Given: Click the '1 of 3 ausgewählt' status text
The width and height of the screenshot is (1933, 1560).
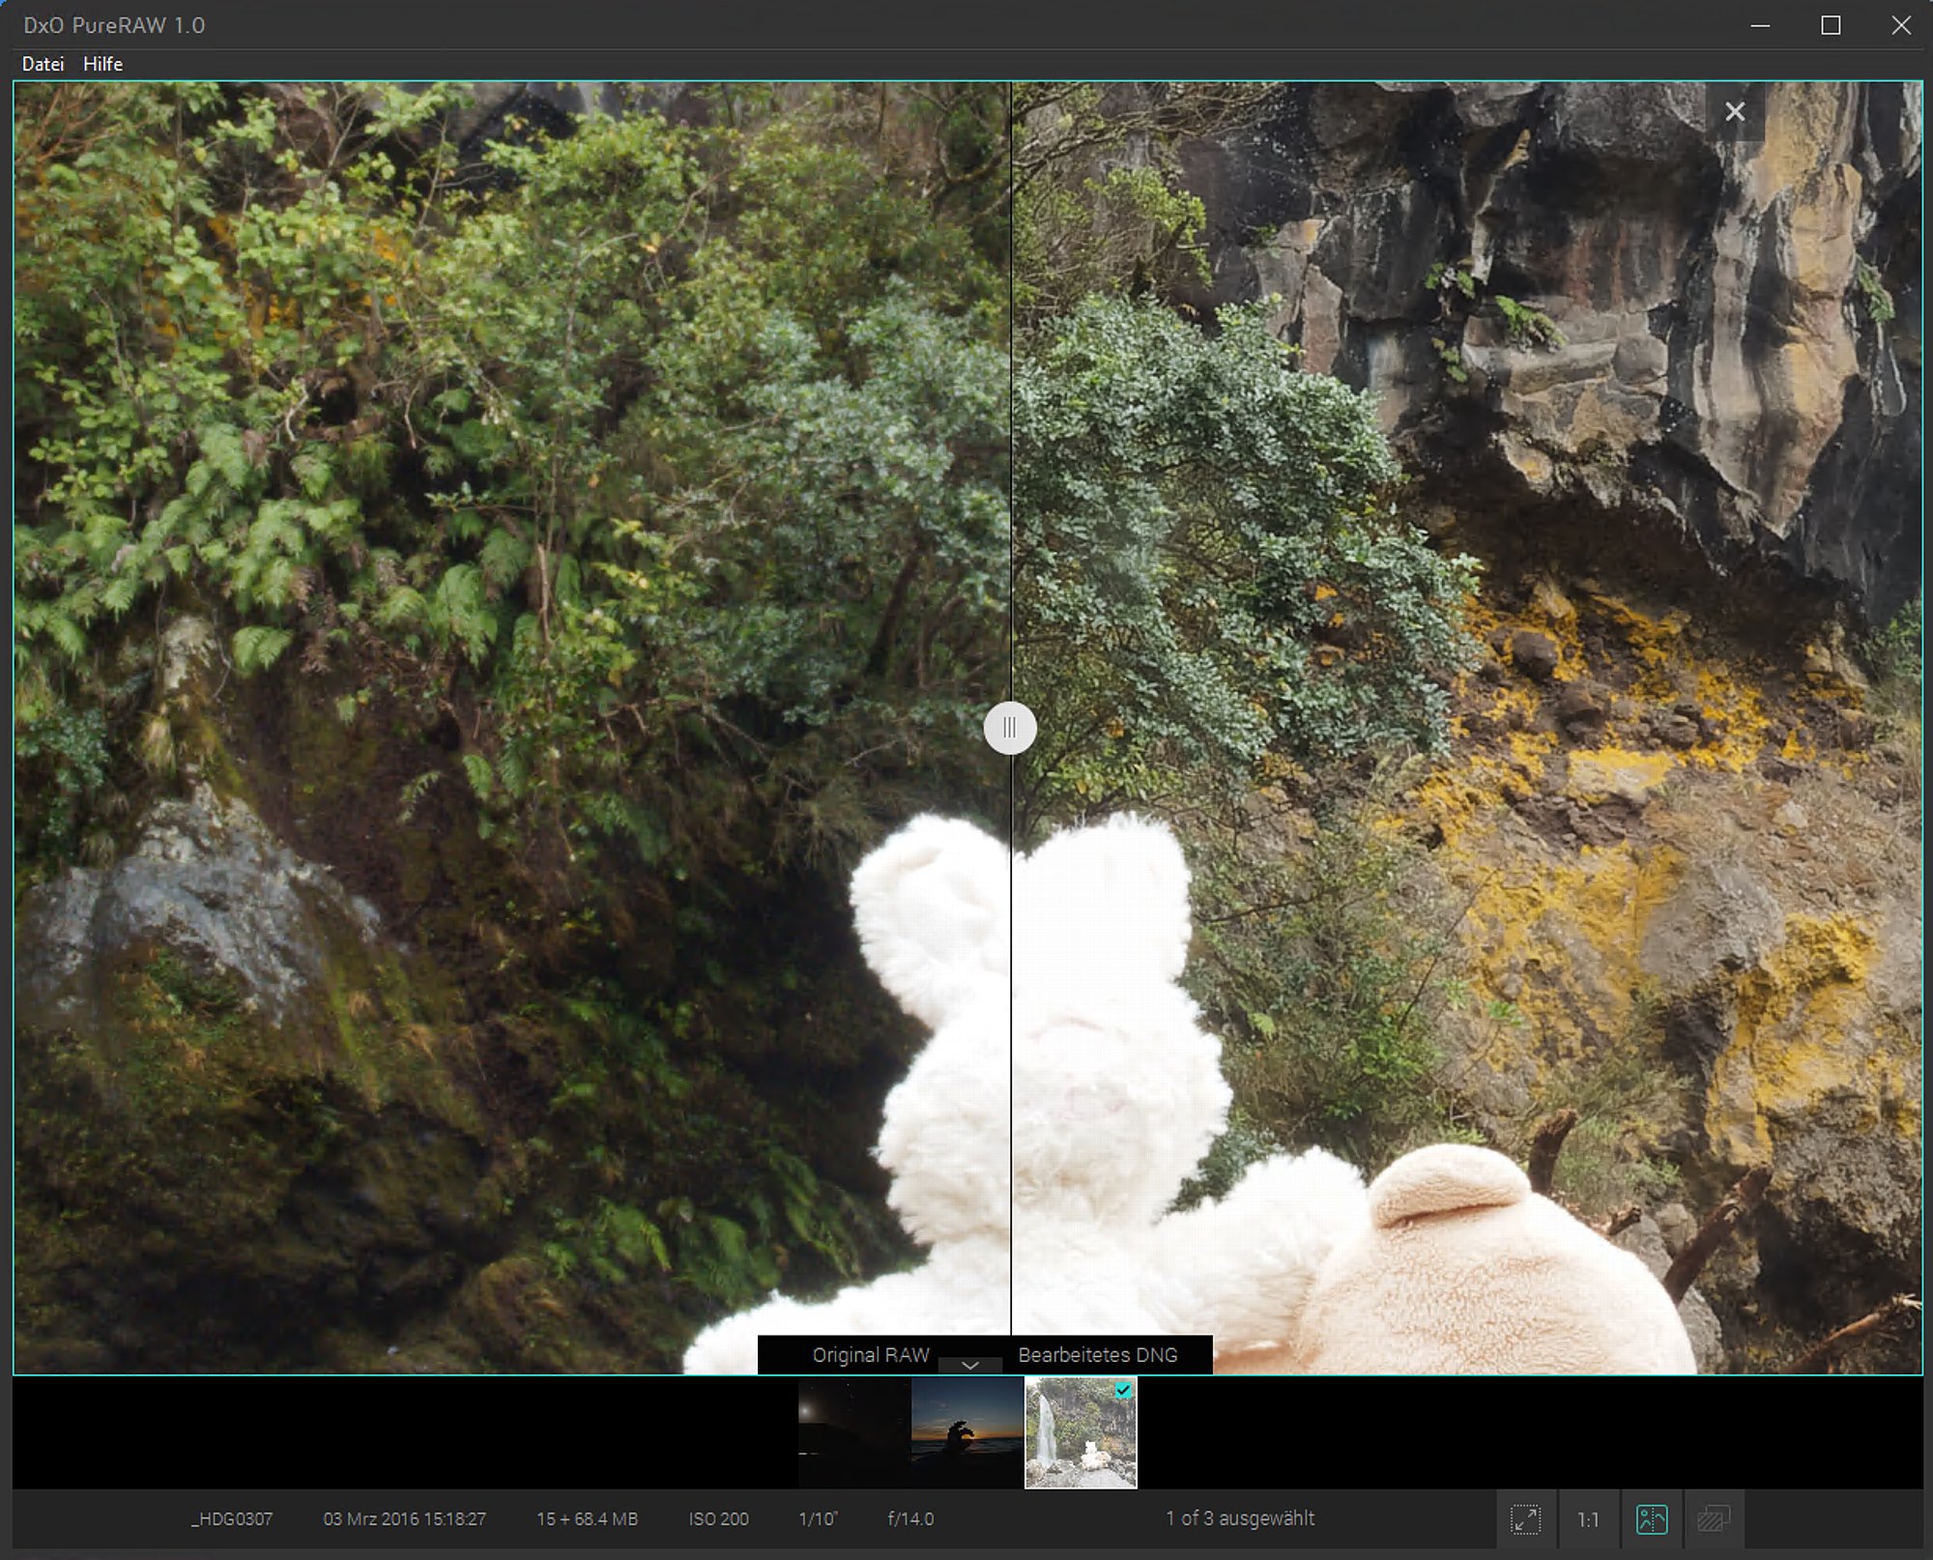Looking at the screenshot, I should point(1240,1518).
